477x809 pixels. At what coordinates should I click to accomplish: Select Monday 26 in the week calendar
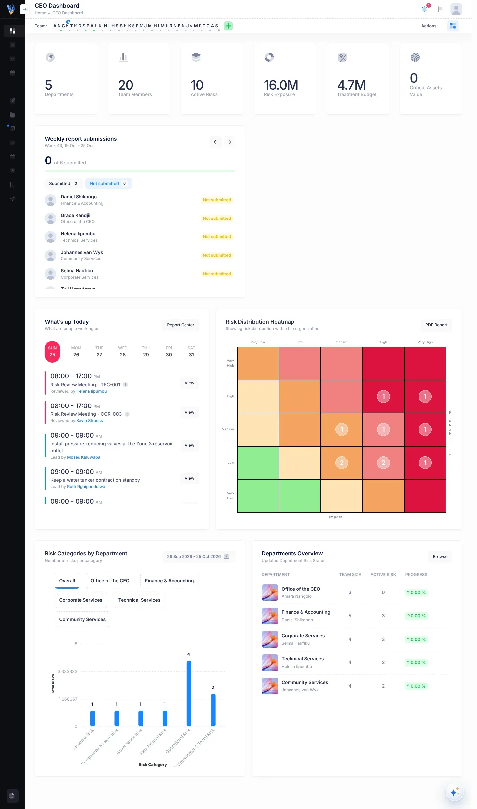tap(76, 352)
